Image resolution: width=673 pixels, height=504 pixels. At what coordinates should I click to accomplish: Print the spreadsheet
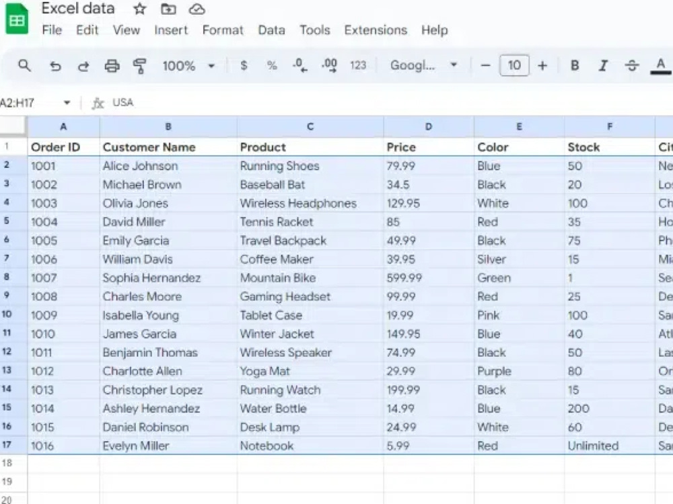click(112, 66)
